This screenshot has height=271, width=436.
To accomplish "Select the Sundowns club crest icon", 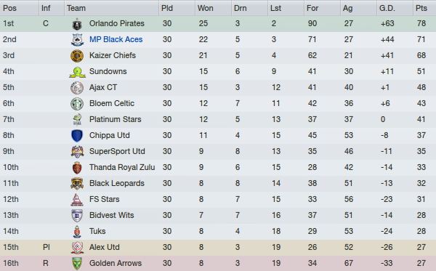I will click(x=77, y=72).
